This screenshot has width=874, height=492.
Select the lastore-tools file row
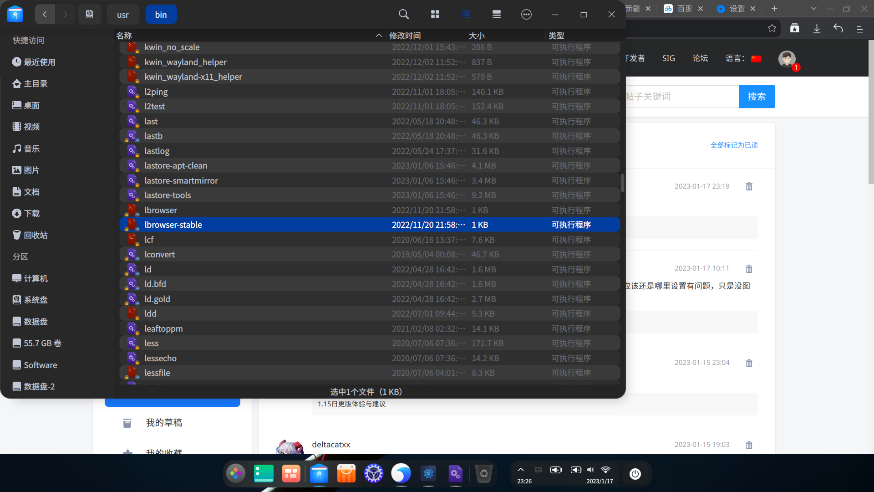(x=168, y=195)
